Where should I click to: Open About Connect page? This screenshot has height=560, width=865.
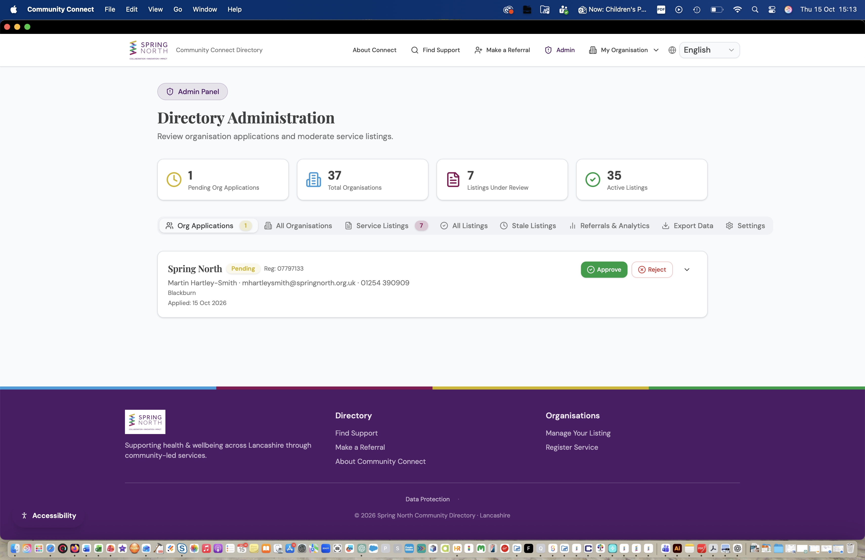(374, 50)
